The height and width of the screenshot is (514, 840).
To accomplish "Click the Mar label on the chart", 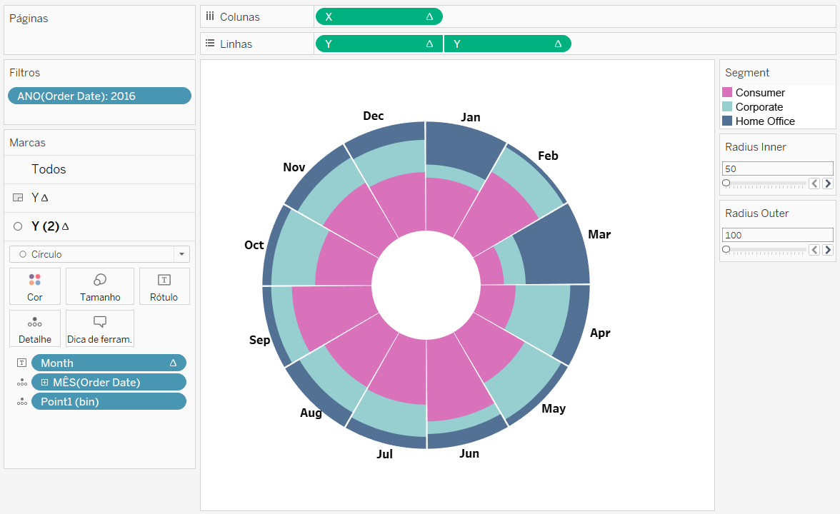I will point(599,234).
